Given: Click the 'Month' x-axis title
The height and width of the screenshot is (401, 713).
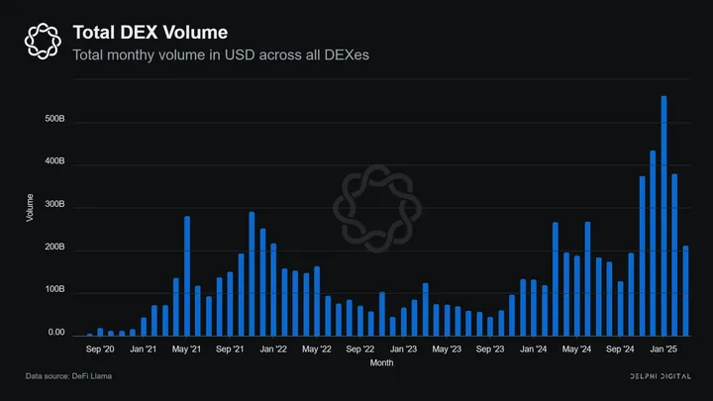Looking at the screenshot, I should pyautogui.click(x=381, y=363).
